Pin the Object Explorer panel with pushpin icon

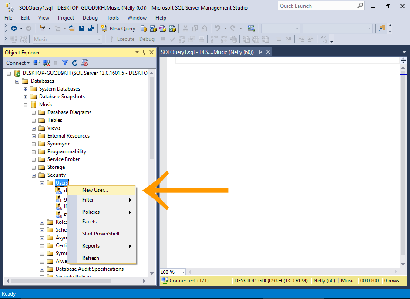tap(145, 52)
